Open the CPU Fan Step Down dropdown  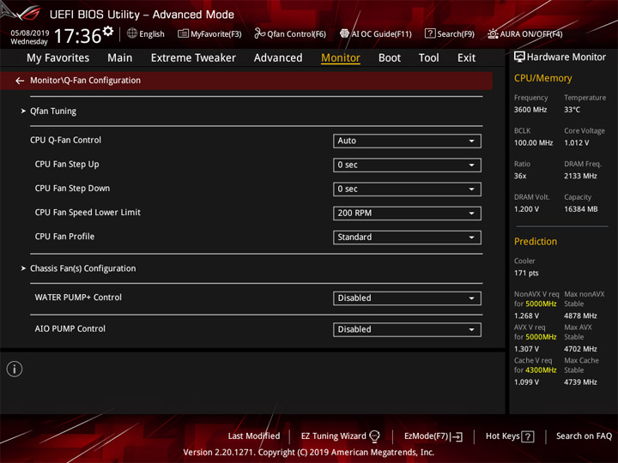click(x=407, y=189)
